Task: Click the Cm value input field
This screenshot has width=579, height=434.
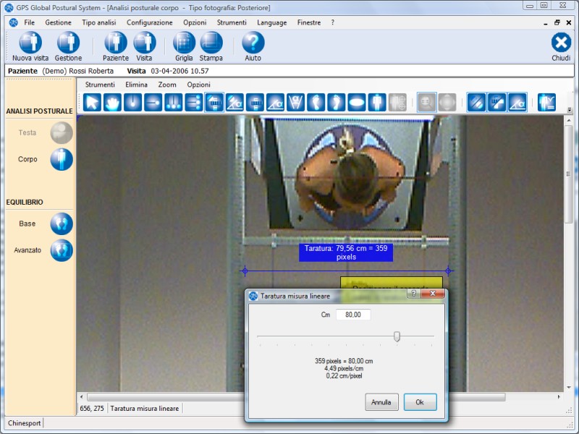Action: coord(353,315)
